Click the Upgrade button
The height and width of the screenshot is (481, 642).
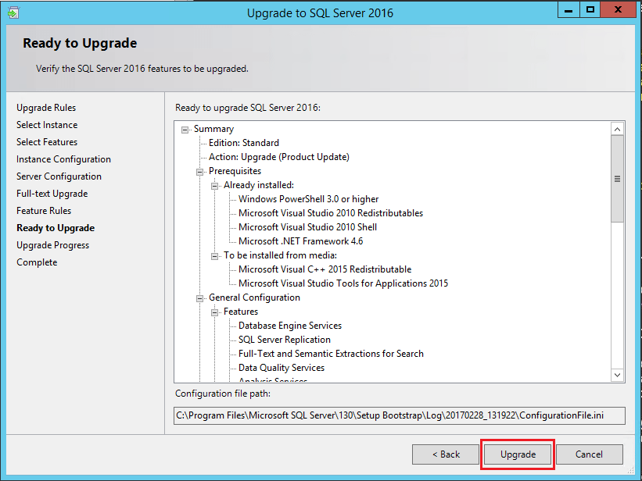click(518, 454)
